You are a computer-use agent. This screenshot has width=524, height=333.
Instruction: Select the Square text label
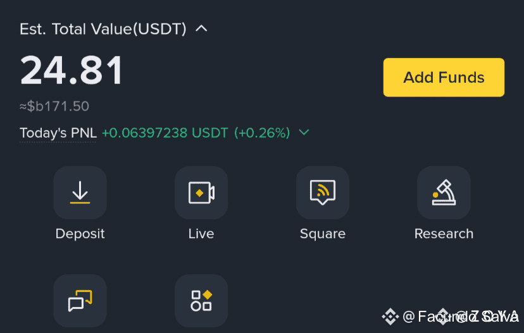point(323,234)
